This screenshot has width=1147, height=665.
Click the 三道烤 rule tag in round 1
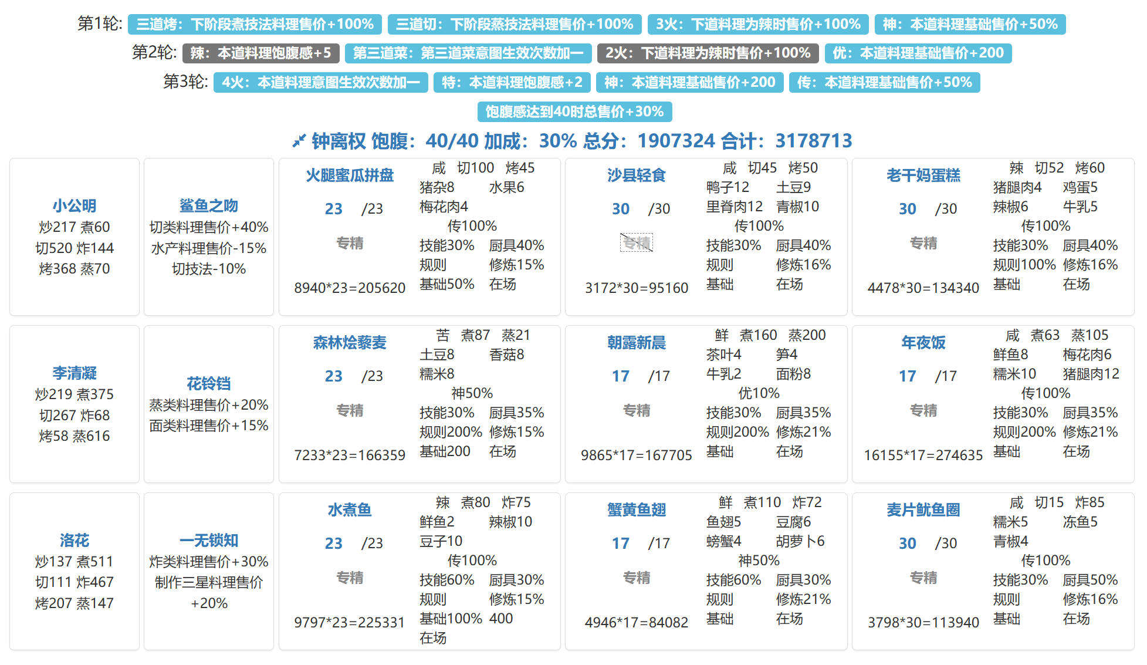pyautogui.click(x=255, y=24)
